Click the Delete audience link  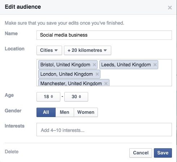point(12,152)
